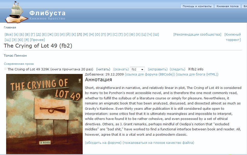The image size is (247, 155).
Task: Select the [Ч] alphabet link
Action: pos(150,34)
